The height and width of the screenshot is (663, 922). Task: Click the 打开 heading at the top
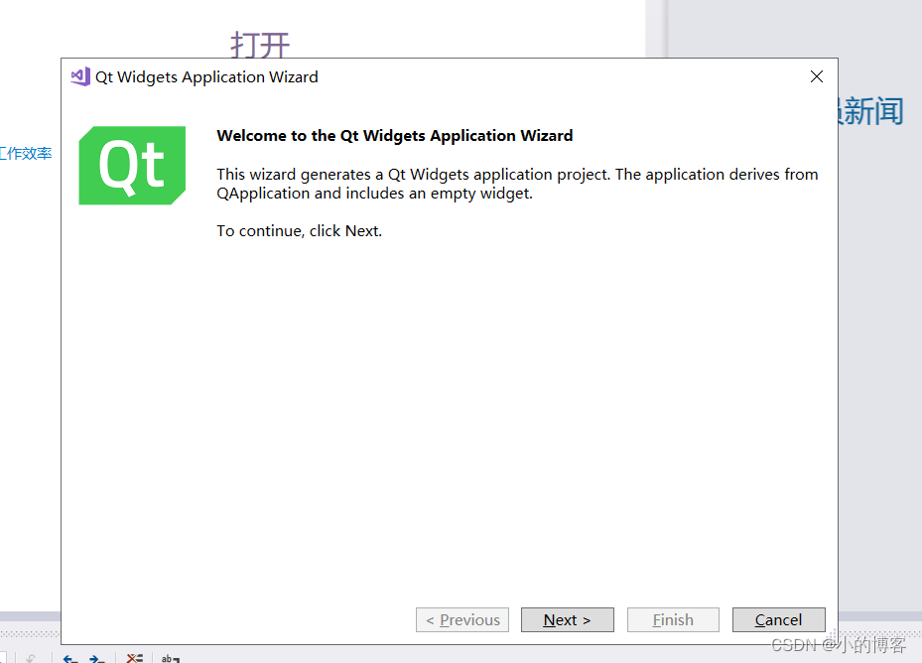point(259,46)
